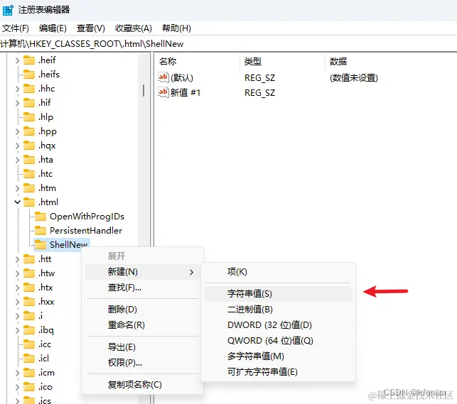Choose 导出(E) in the context menu
457x404 pixels.
(x=143, y=347)
